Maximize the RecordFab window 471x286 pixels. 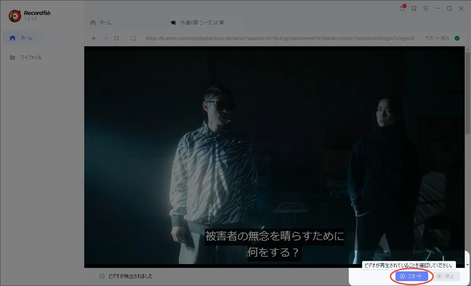coord(449,8)
